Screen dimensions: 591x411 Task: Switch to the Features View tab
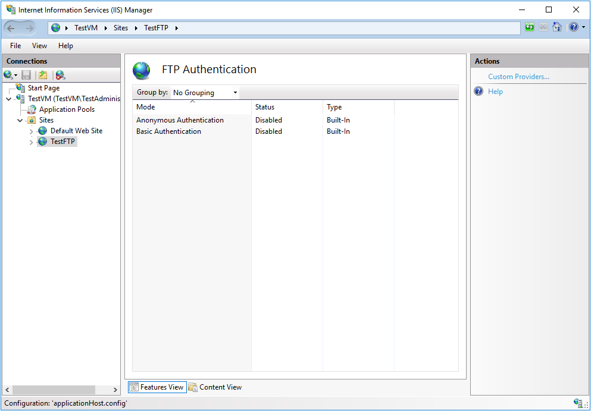158,387
